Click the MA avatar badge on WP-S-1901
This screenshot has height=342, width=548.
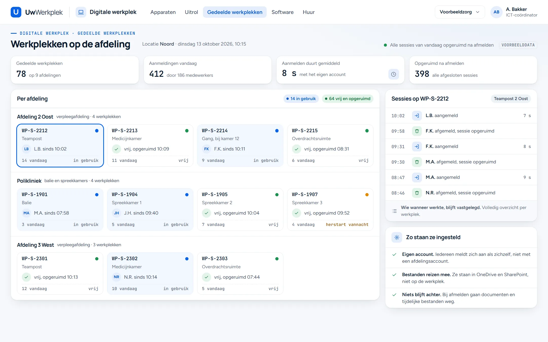click(x=26, y=213)
